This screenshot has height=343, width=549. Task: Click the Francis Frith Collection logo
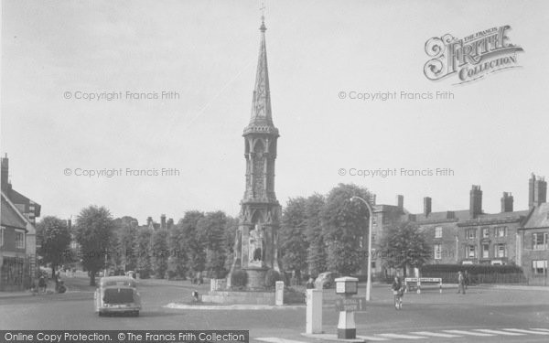coord(473,54)
